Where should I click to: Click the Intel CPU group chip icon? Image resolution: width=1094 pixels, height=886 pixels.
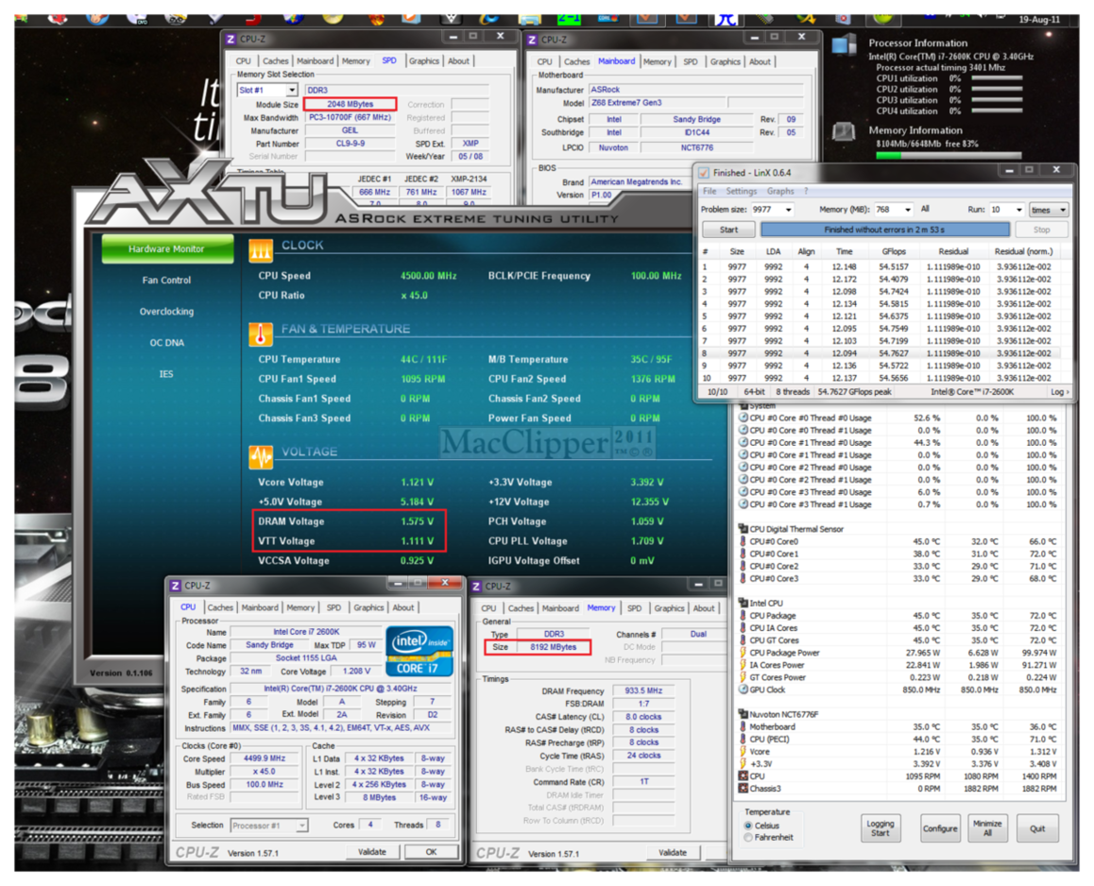(744, 603)
